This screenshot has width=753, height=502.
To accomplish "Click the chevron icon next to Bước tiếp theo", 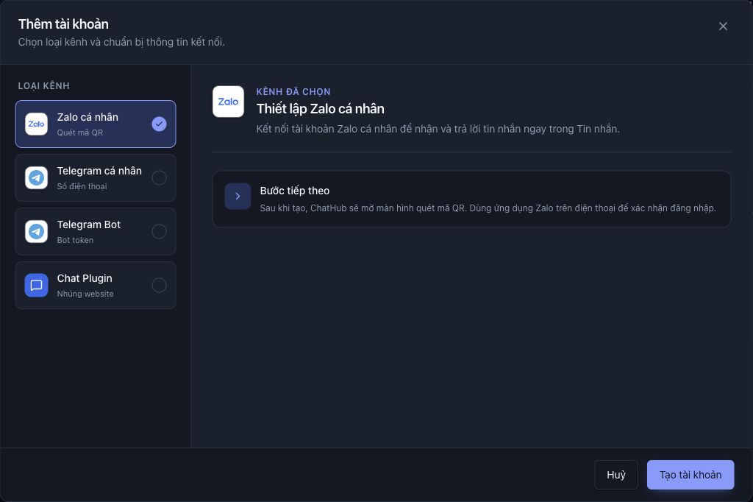I will click(238, 197).
